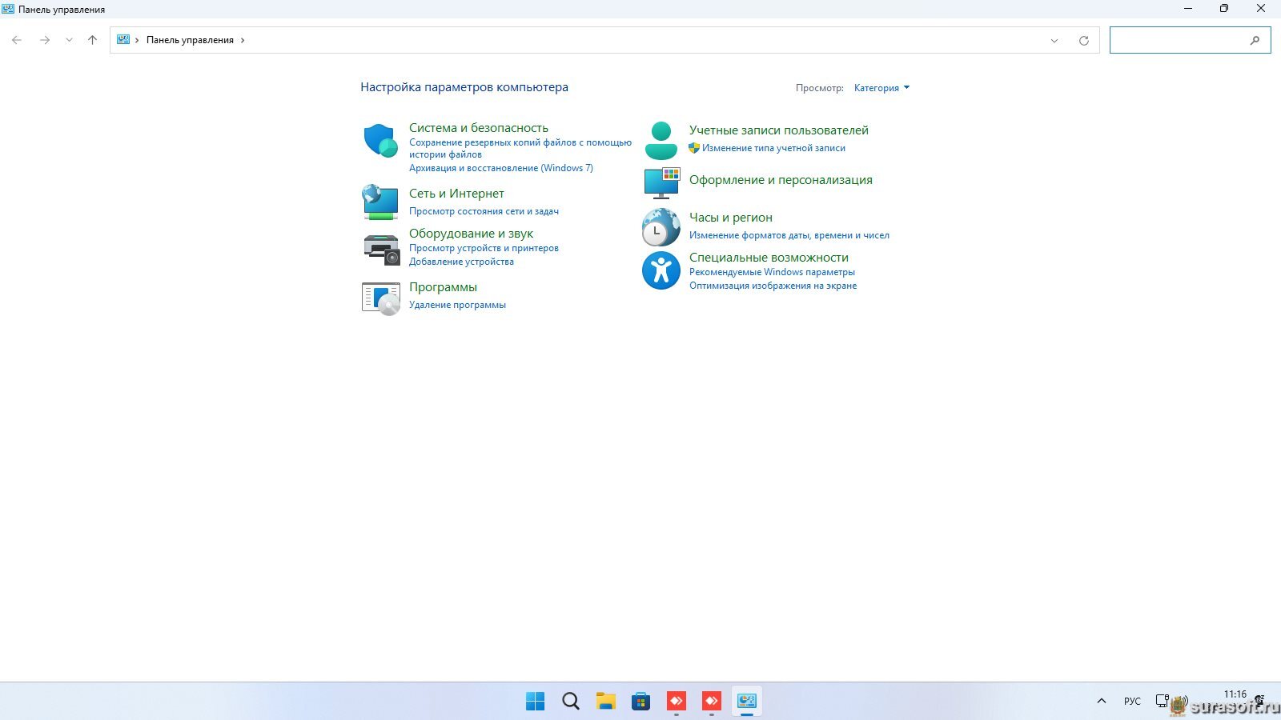The width and height of the screenshot is (1281, 720).
Task: Click Архивация и восстановление (Windows 7) link
Action: click(501, 168)
